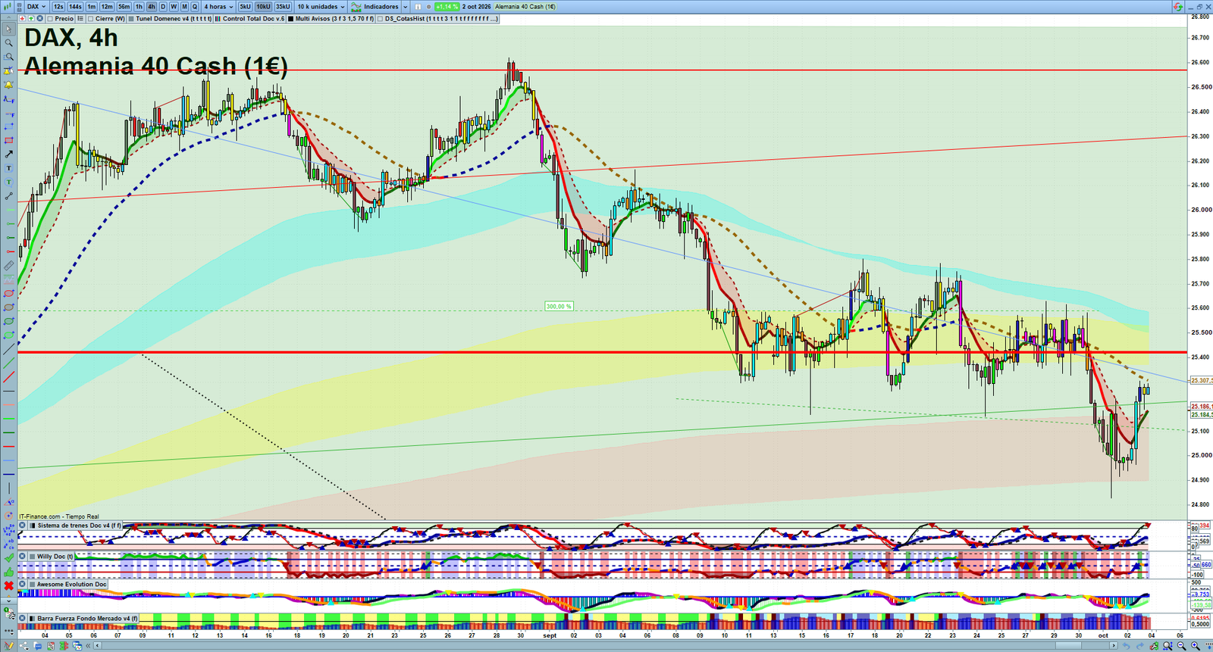Close the Willy Doc indicator panel

tap(22, 556)
